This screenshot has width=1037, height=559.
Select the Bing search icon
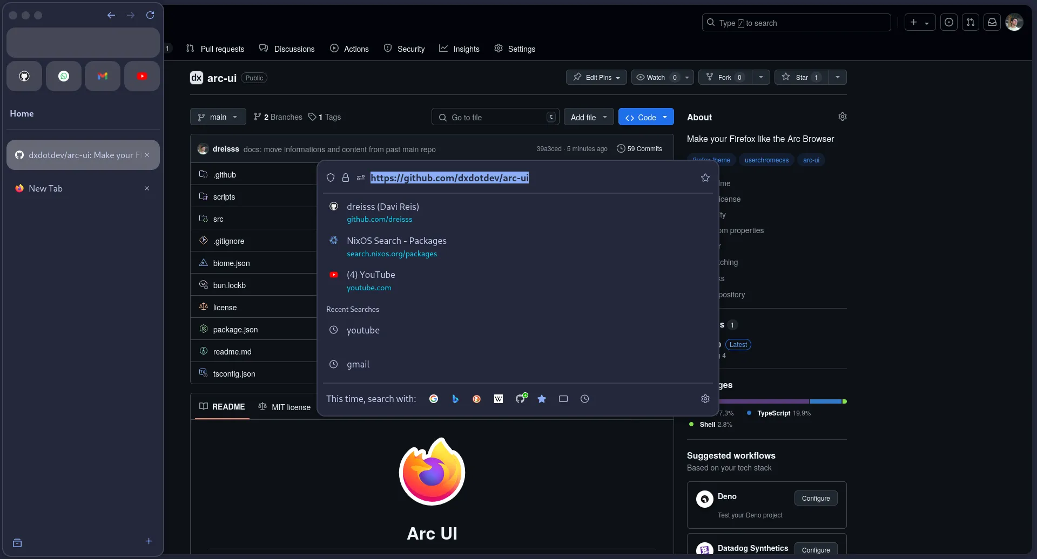pyautogui.click(x=455, y=399)
